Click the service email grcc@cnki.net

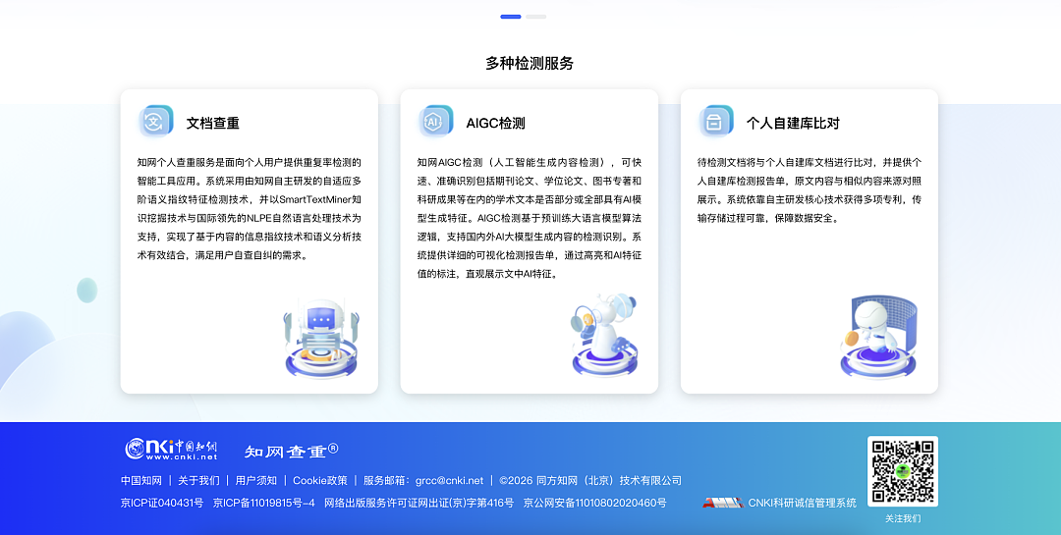[x=449, y=480]
